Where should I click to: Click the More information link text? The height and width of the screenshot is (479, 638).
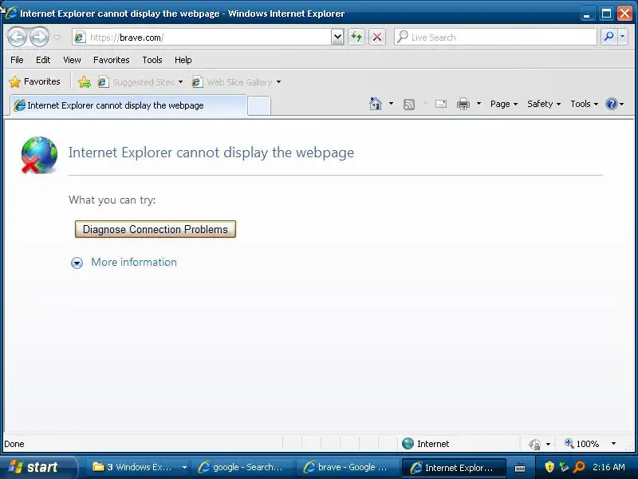(134, 262)
